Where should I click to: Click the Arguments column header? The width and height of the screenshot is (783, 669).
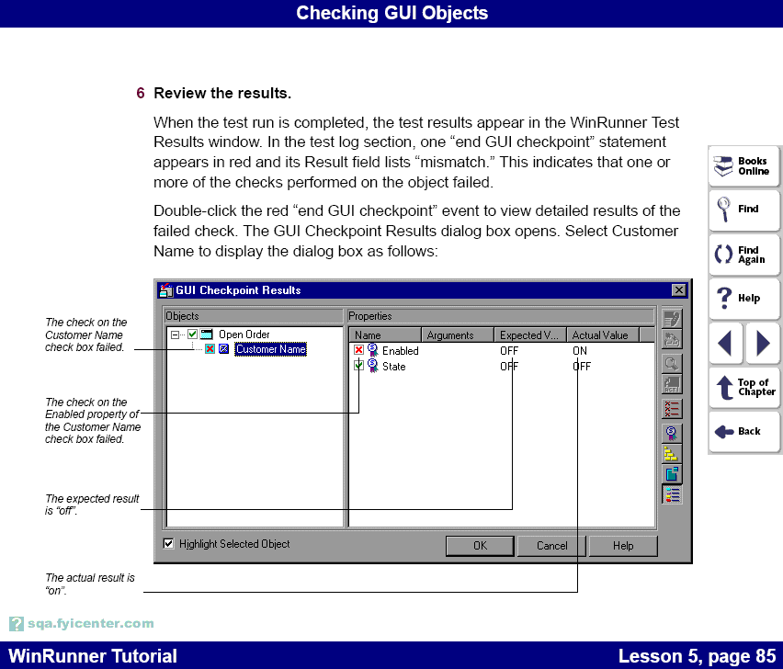(458, 335)
